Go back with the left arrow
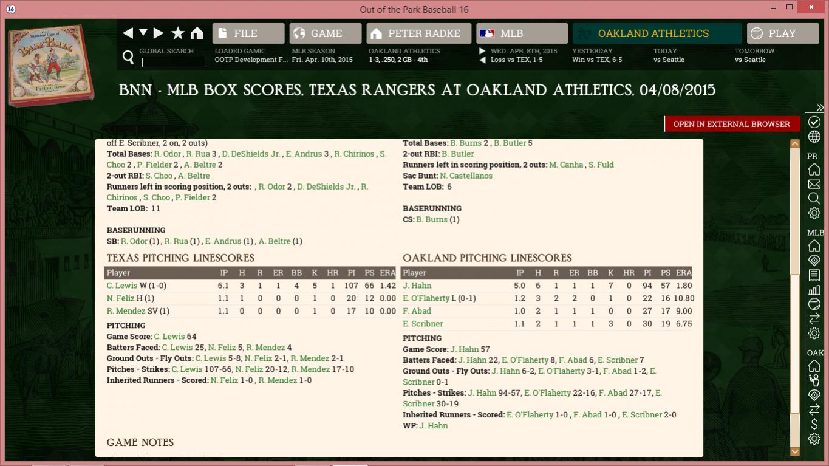The image size is (829, 466). 128,33
